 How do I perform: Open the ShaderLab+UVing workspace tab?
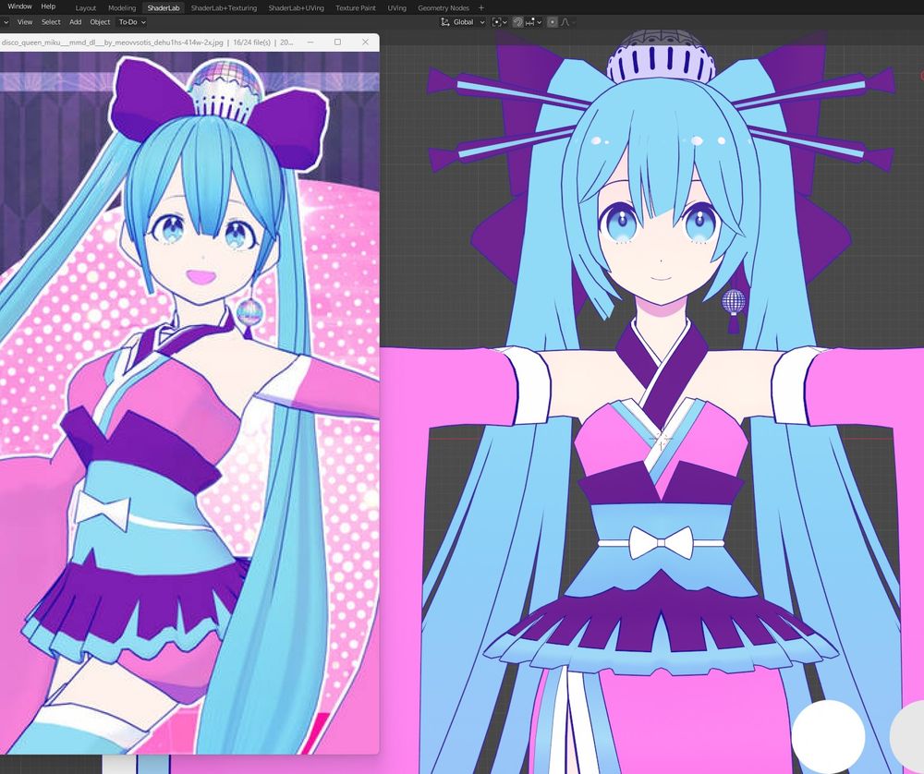297,7
